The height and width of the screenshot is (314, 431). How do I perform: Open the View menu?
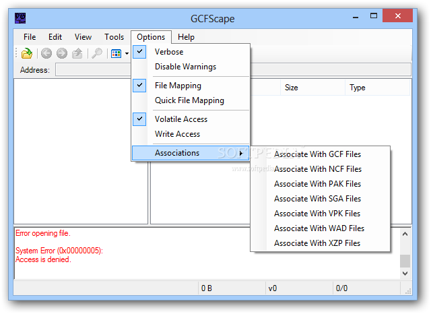[x=83, y=37]
